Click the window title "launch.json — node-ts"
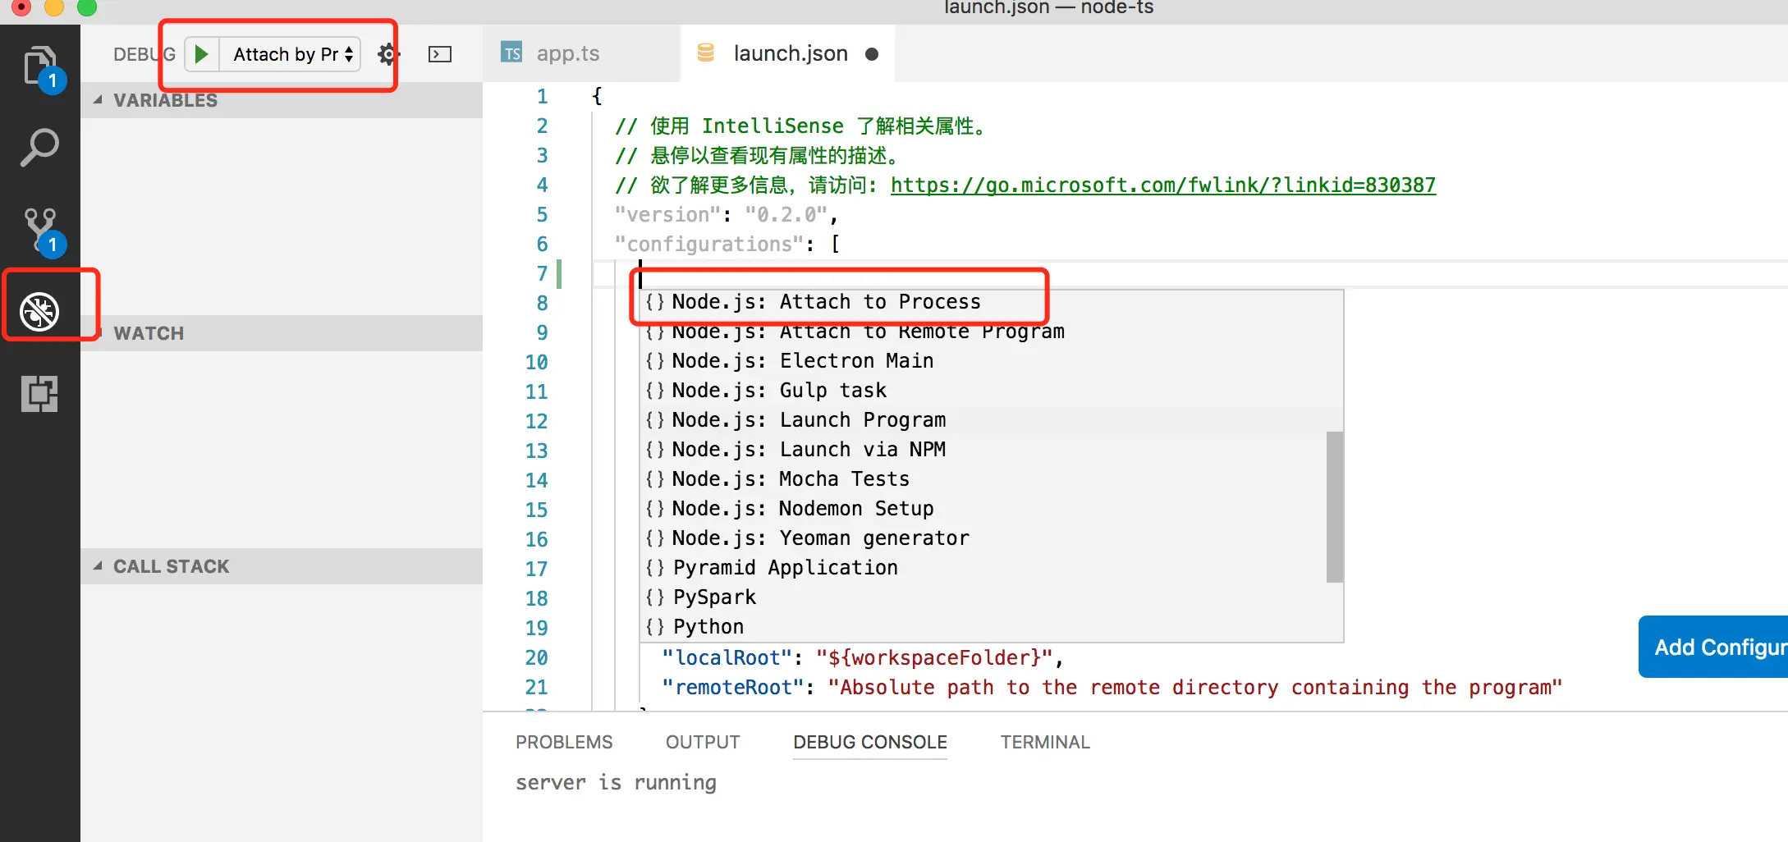Image resolution: width=1788 pixels, height=842 pixels. 1048,8
